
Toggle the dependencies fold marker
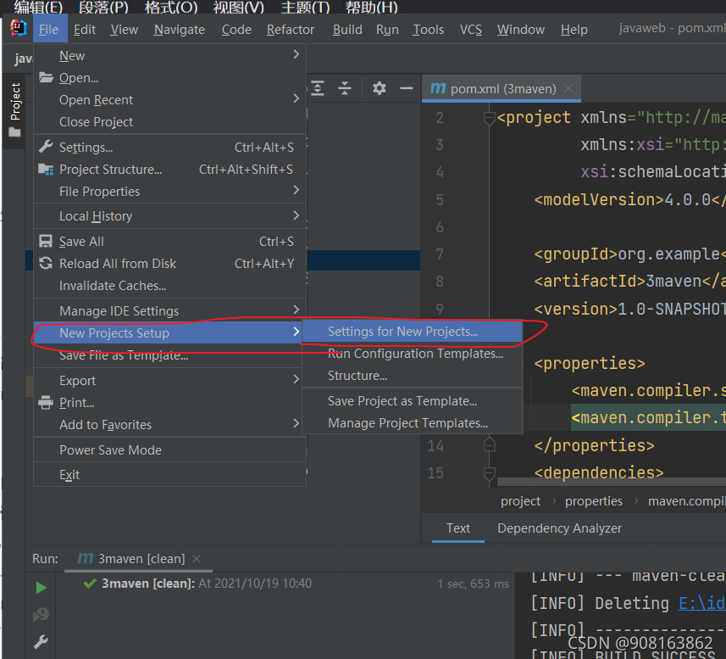point(489,473)
